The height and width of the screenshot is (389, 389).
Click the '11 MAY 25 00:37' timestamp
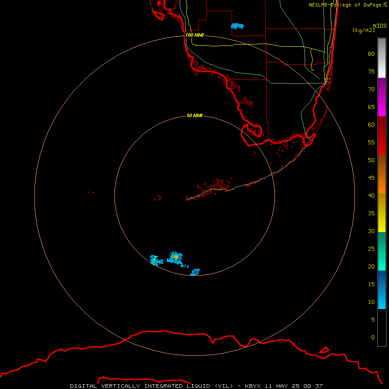(293, 386)
